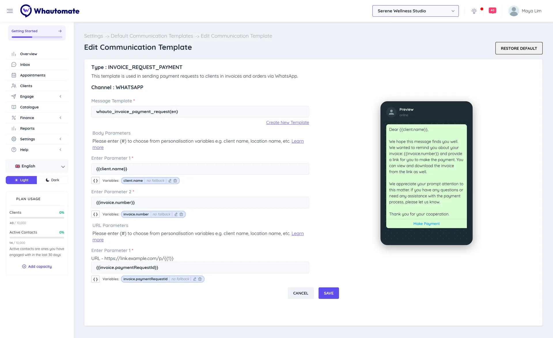Click the Clients usage progress bar
Viewport: 553px width, 338px height.
[x=37, y=218]
